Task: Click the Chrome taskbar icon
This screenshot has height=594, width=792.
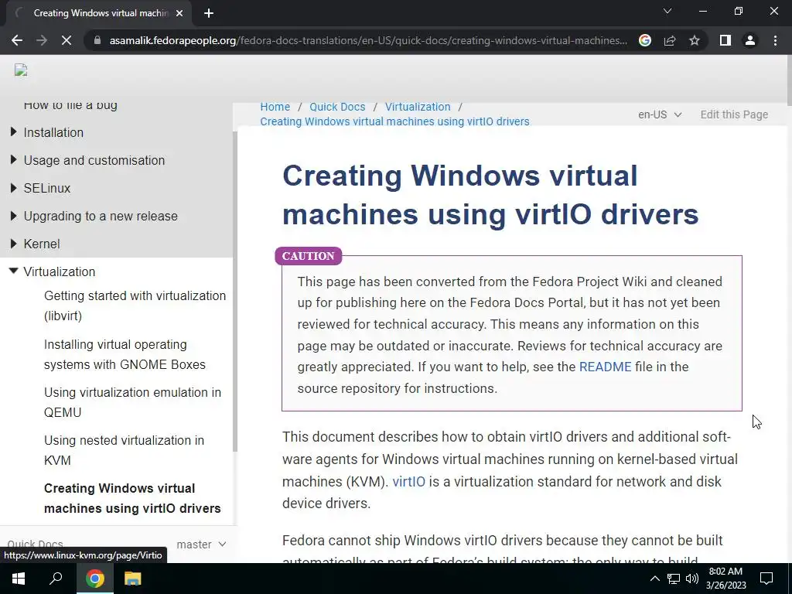Action: coord(94,579)
